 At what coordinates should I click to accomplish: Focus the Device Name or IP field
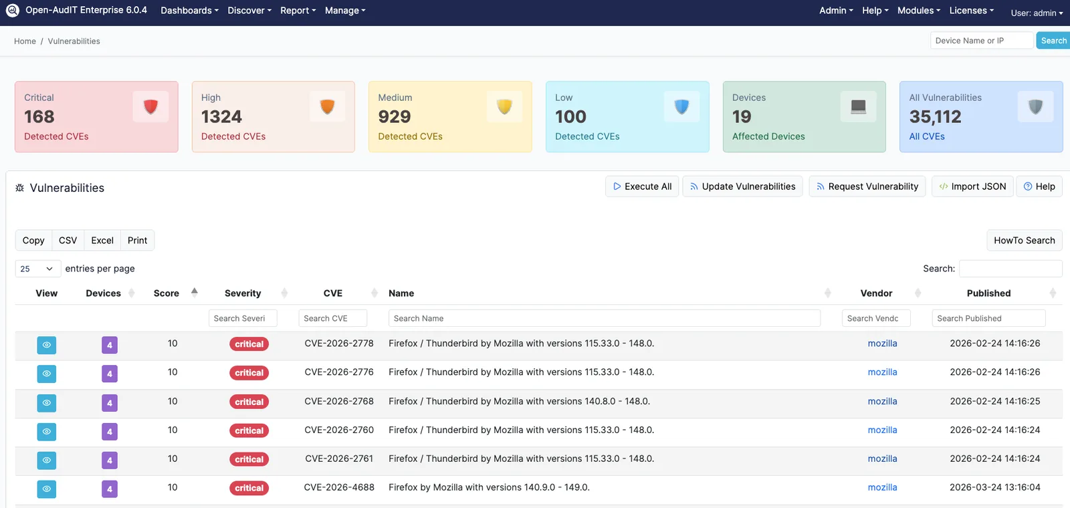pyautogui.click(x=982, y=41)
